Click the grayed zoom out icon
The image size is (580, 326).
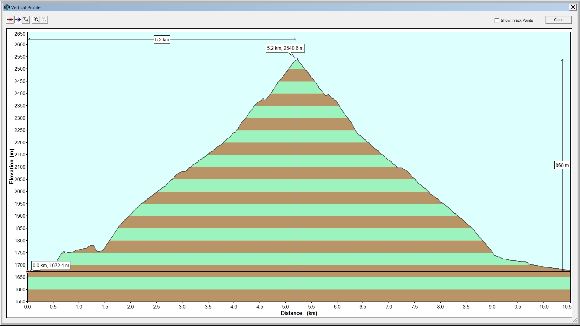44,20
